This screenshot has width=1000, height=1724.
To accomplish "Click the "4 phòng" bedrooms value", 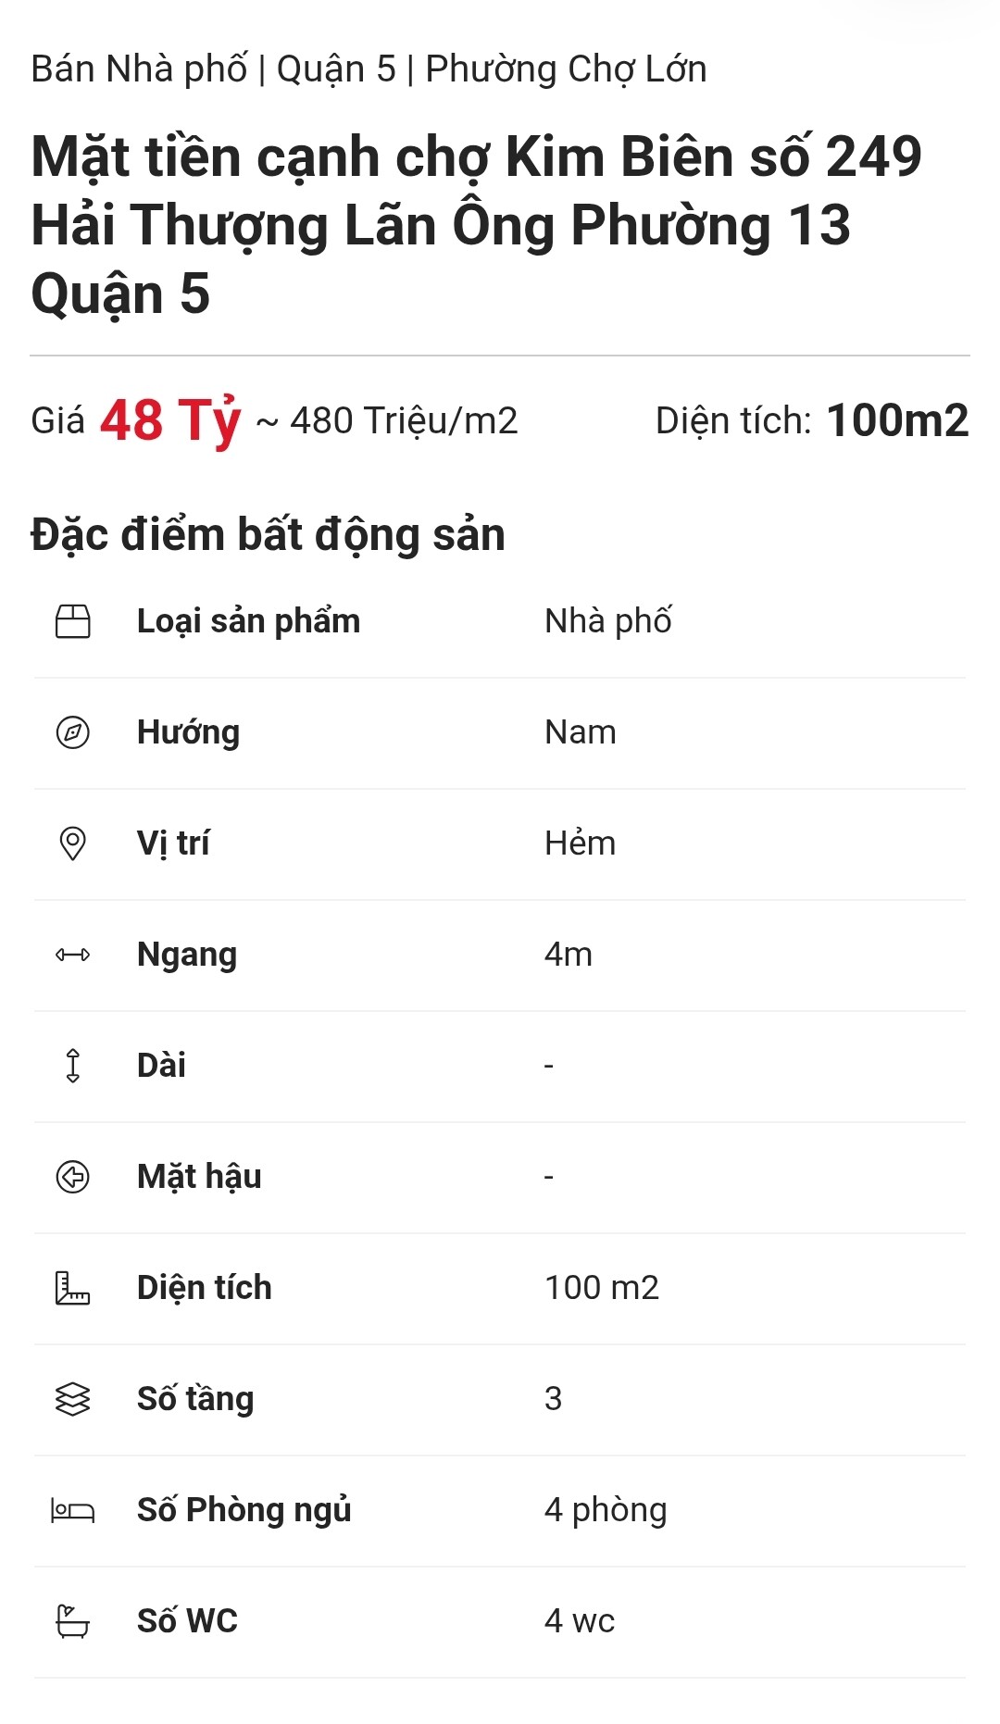I will (606, 1510).
